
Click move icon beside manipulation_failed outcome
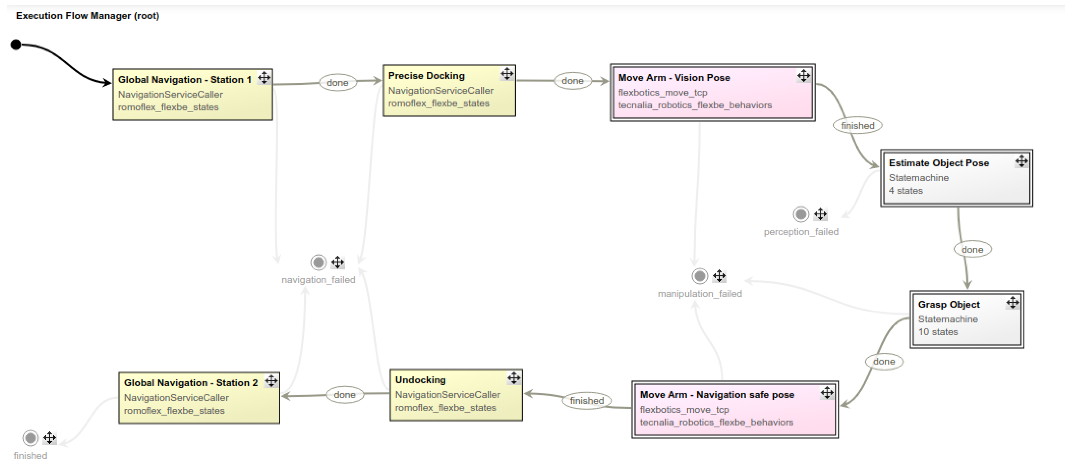(x=719, y=276)
